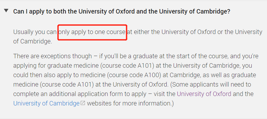Viewport: 267px width, 119px height.
Task: Click the phrase "There are exceptions though"
Action: [x=53, y=56]
